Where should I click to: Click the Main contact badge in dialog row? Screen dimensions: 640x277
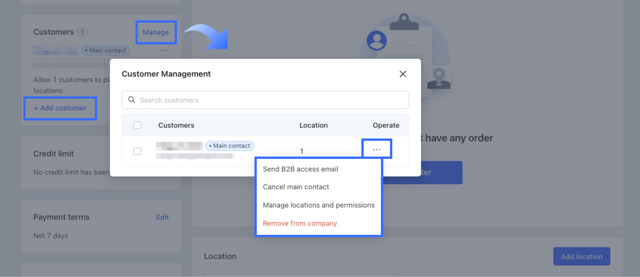230,146
